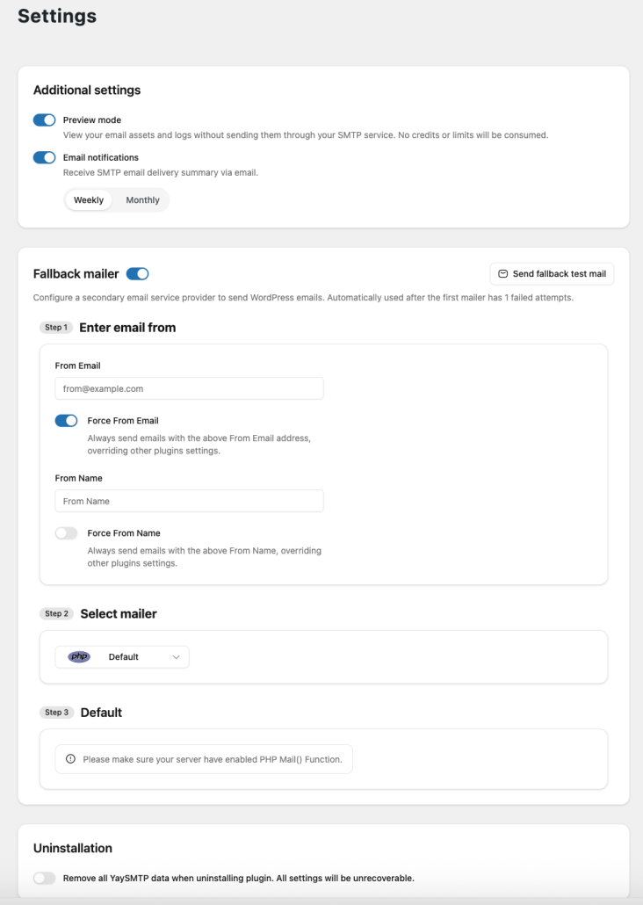
Task: Click the From Email input field
Action: point(189,387)
